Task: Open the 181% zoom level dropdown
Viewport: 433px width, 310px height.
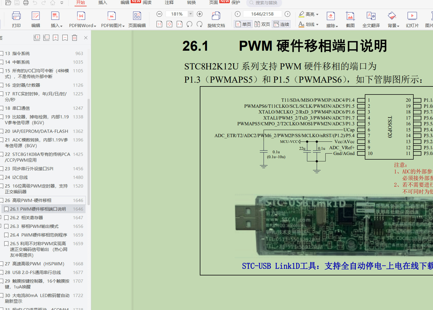Action: click(191, 14)
